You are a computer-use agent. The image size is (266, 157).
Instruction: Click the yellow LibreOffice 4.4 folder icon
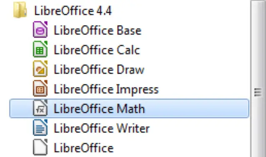pos(20,10)
